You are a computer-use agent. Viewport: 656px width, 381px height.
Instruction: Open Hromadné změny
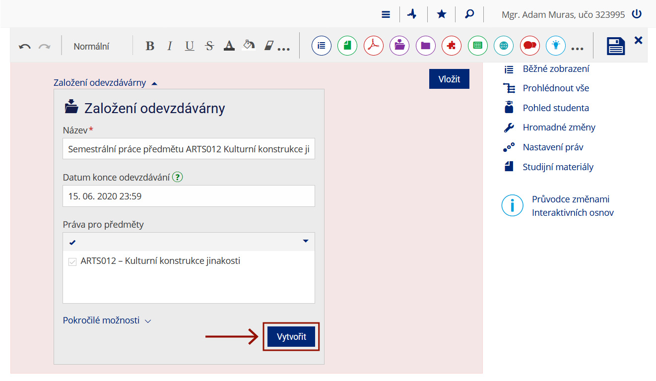pos(559,127)
